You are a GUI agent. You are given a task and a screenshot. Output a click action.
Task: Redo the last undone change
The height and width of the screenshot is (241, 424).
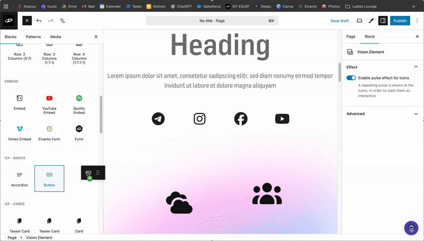pyautogui.click(x=50, y=21)
